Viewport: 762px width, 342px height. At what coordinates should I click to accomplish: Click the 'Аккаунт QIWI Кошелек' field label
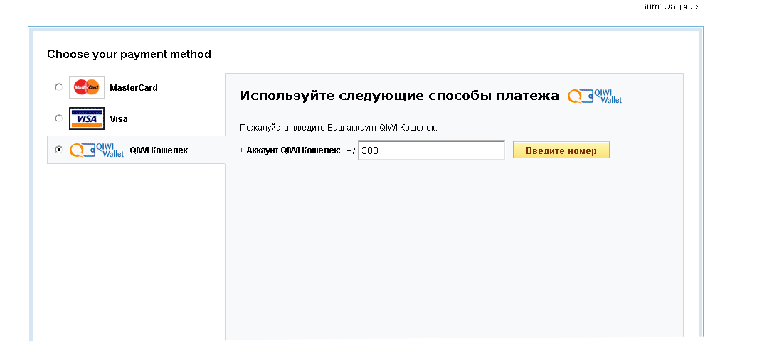point(294,150)
